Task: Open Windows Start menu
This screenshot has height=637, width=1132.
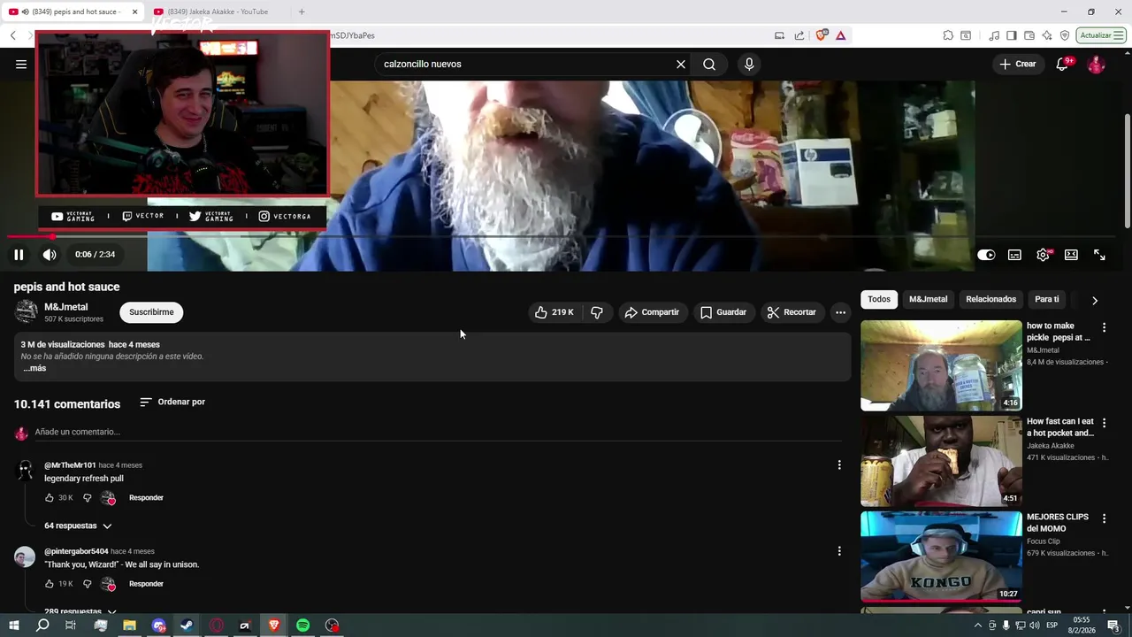Action: (x=13, y=625)
